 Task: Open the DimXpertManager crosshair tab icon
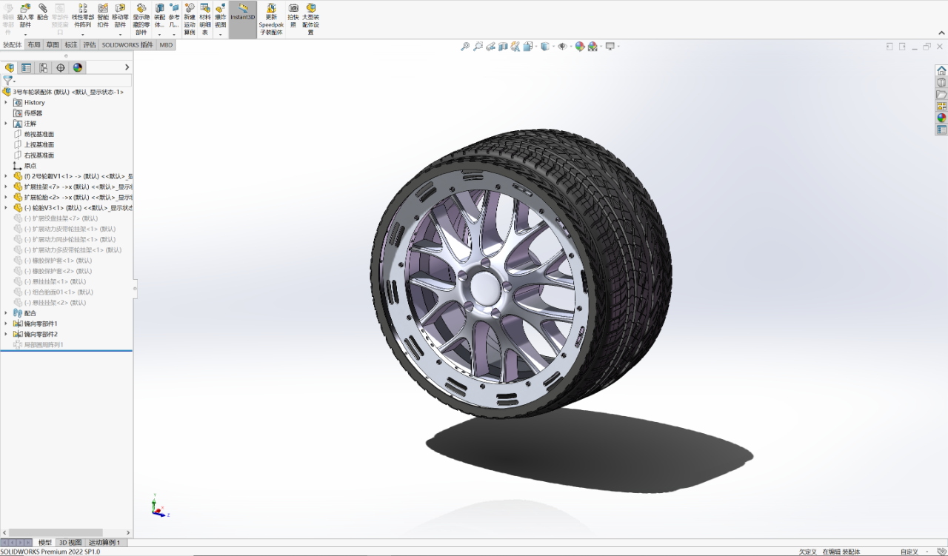point(61,67)
